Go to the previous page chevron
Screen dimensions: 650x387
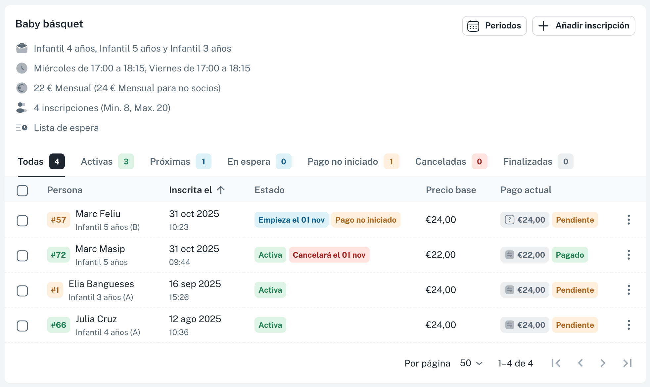580,363
